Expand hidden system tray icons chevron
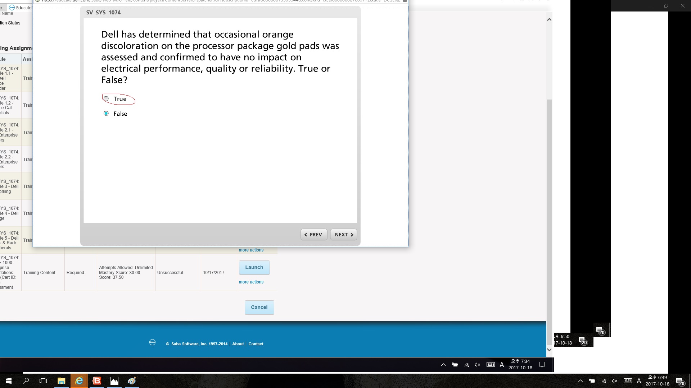The width and height of the screenshot is (691, 388). click(580, 381)
